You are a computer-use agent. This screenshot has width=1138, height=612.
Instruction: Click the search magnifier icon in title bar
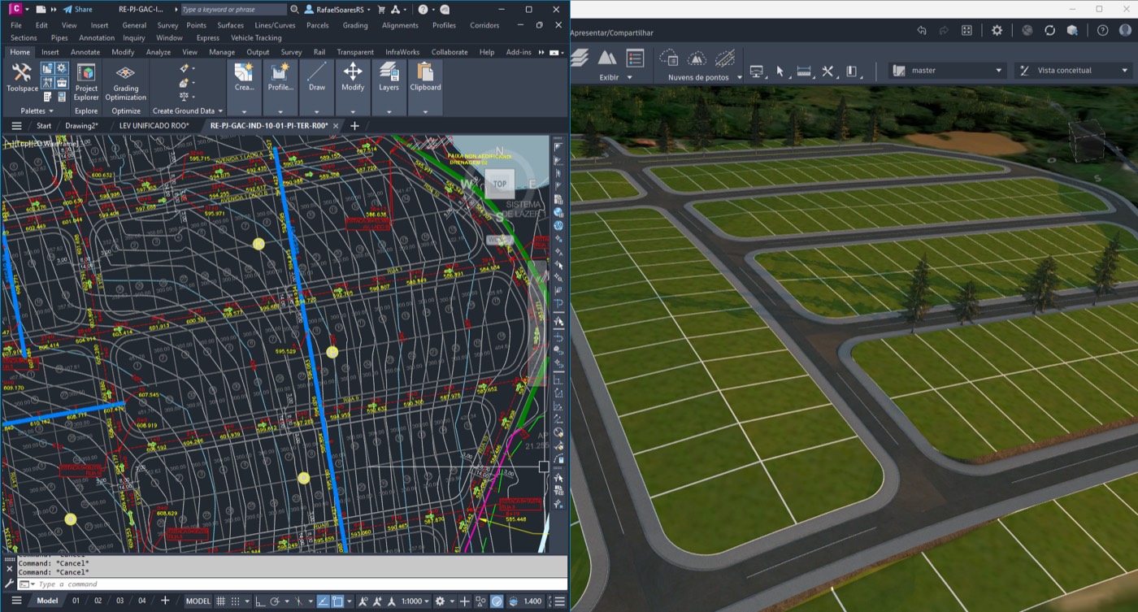[x=293, y=10]
